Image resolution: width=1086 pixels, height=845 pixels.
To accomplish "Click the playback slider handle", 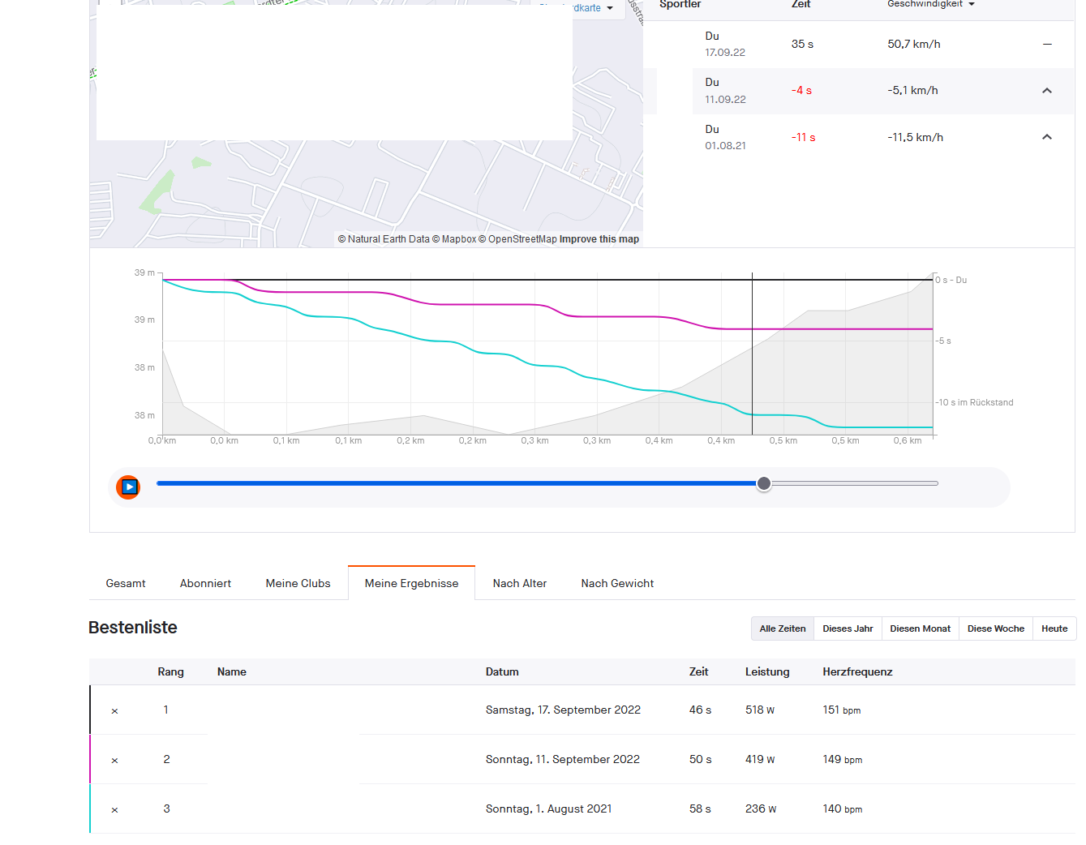I will pos(763,484).
